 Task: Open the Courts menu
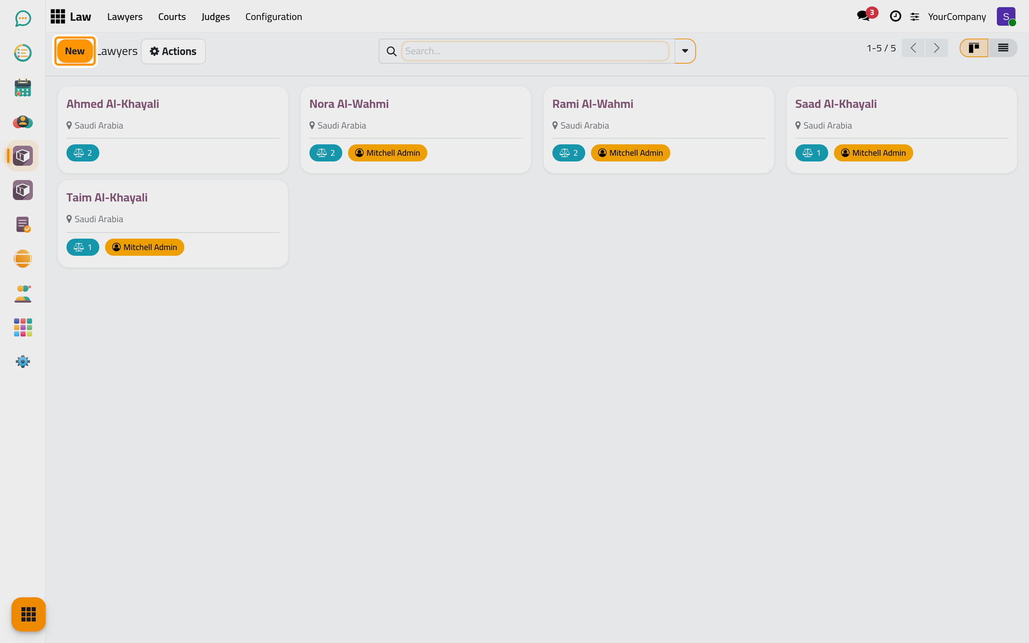coord(172,17)
